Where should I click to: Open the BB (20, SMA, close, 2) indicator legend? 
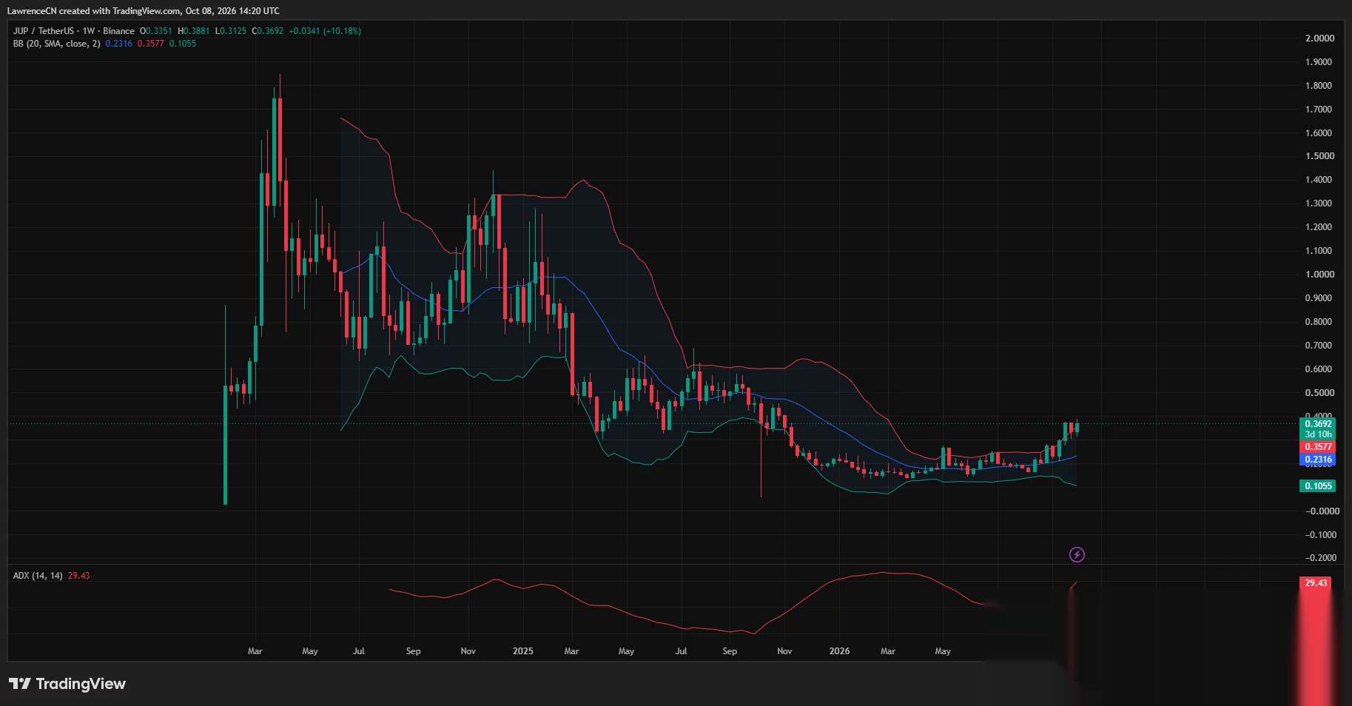coord(57,44)
